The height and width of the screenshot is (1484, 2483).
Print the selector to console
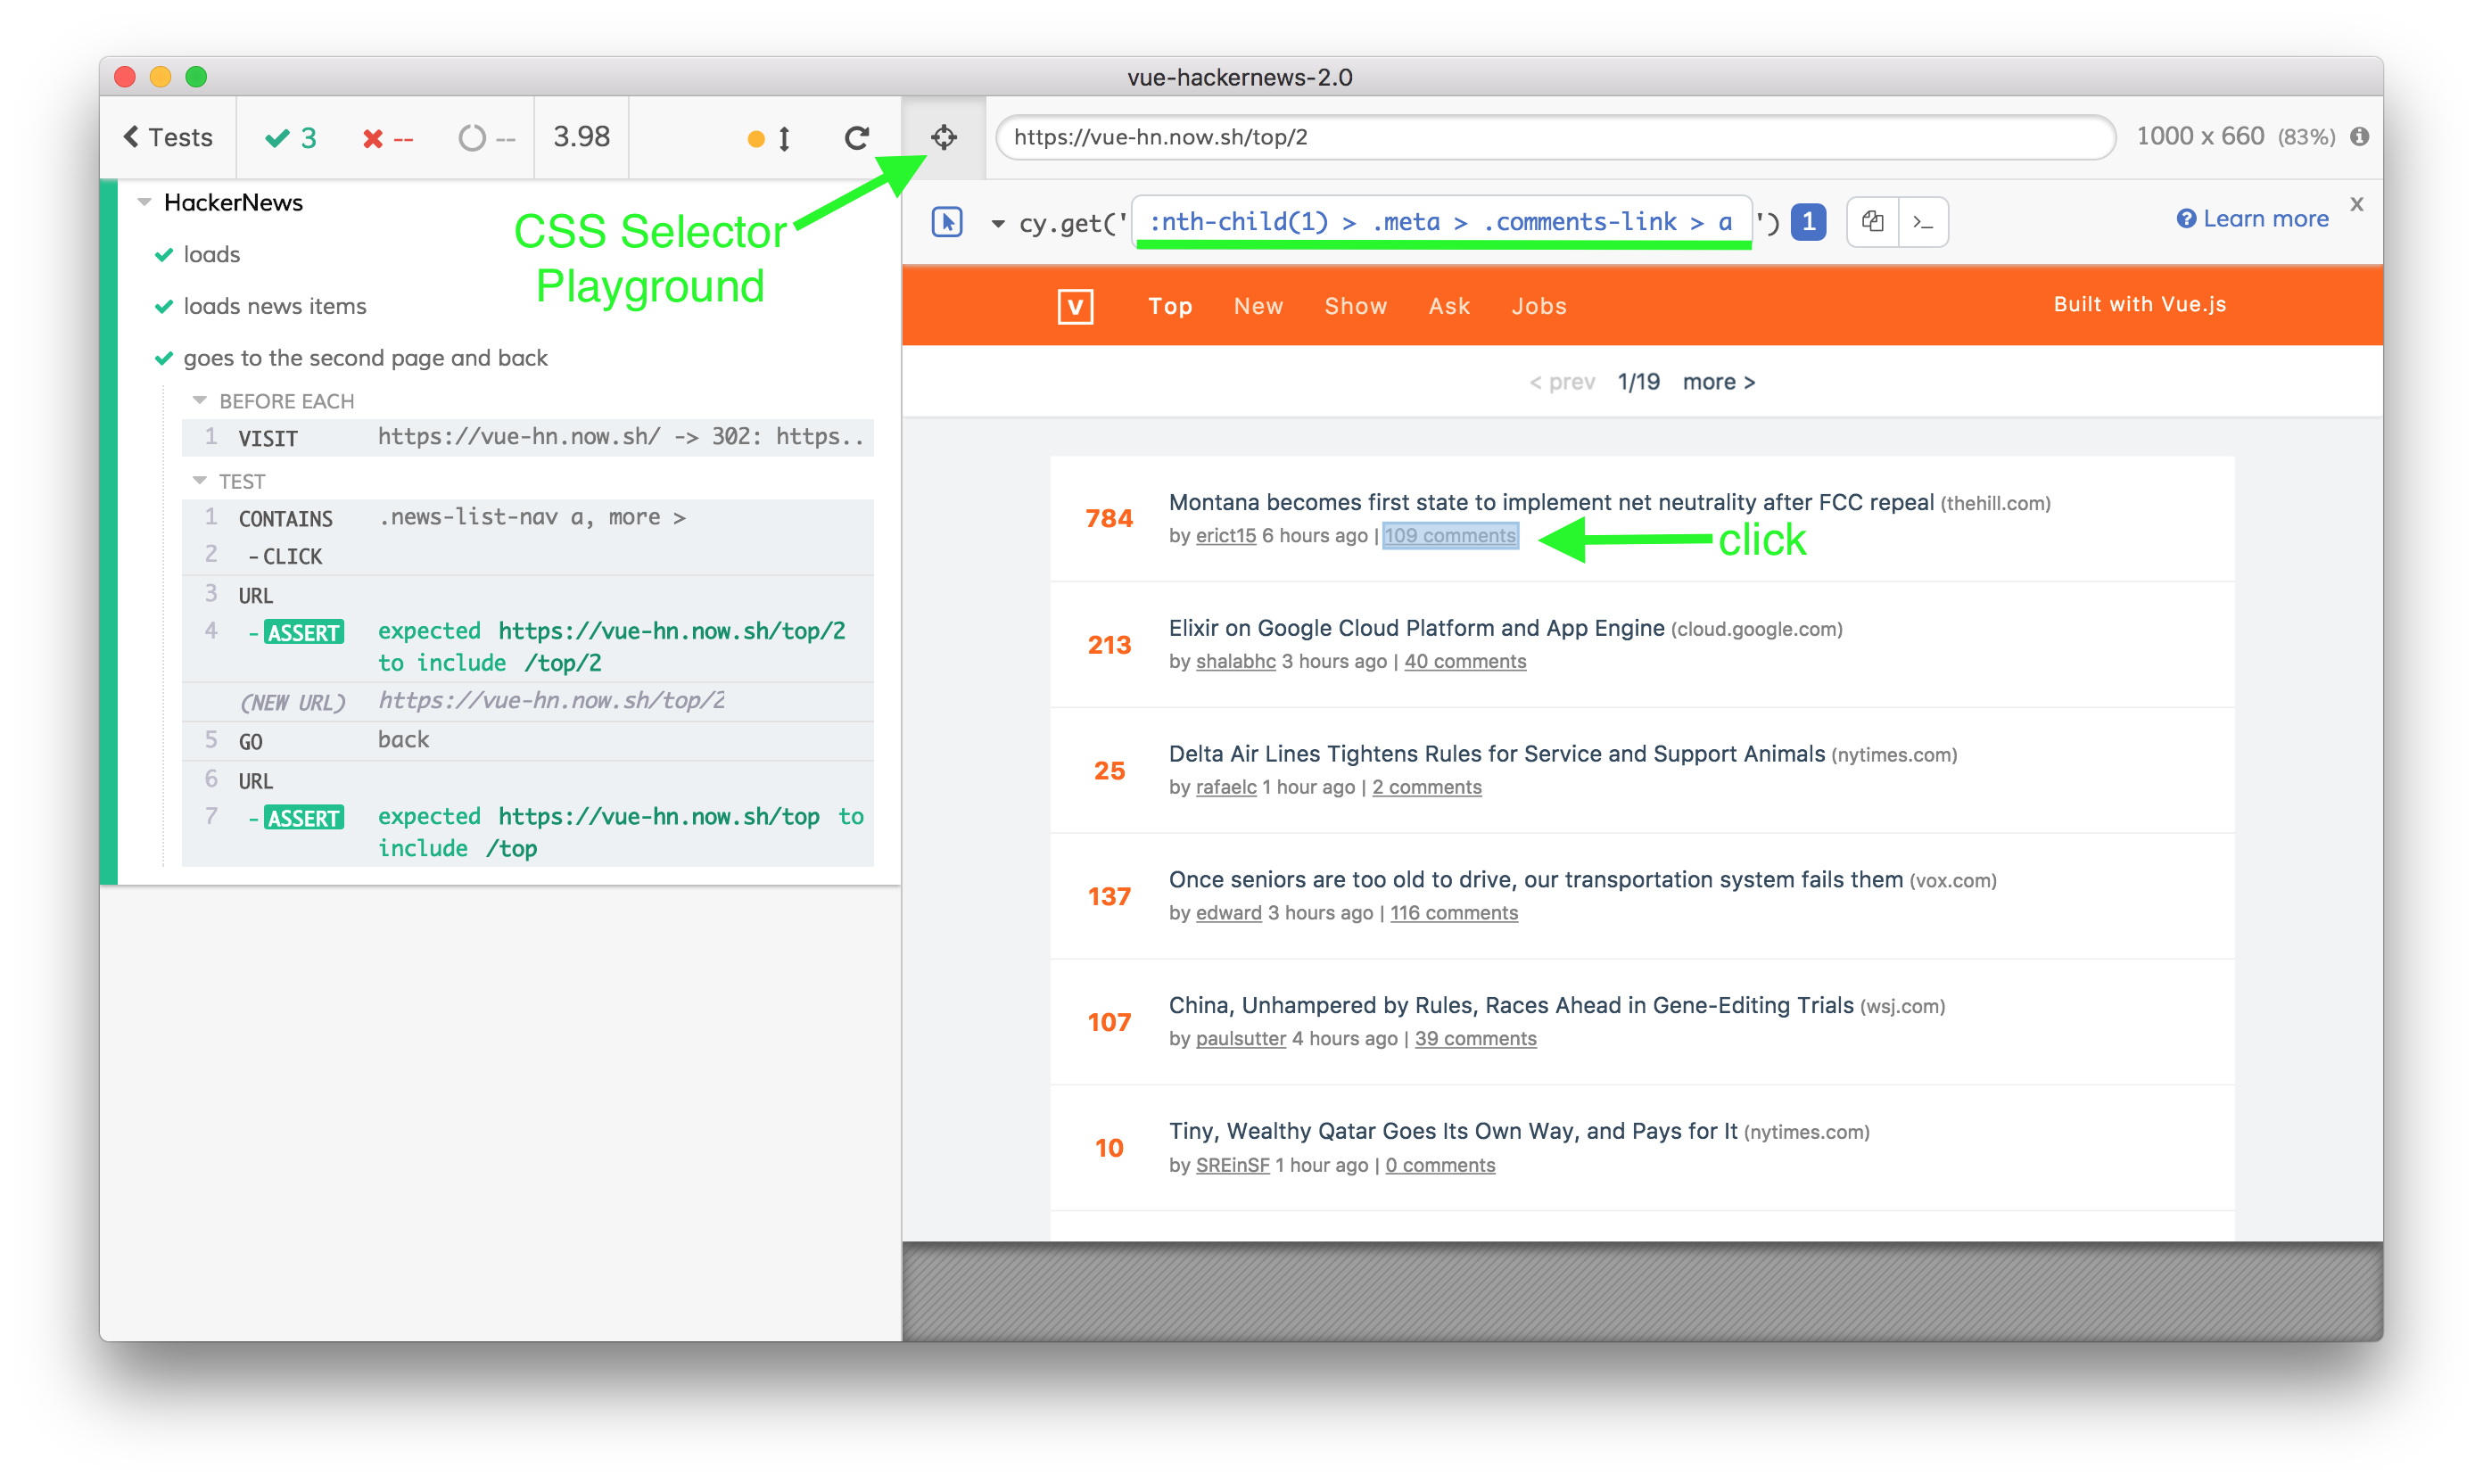click(x=1923, y=221)
